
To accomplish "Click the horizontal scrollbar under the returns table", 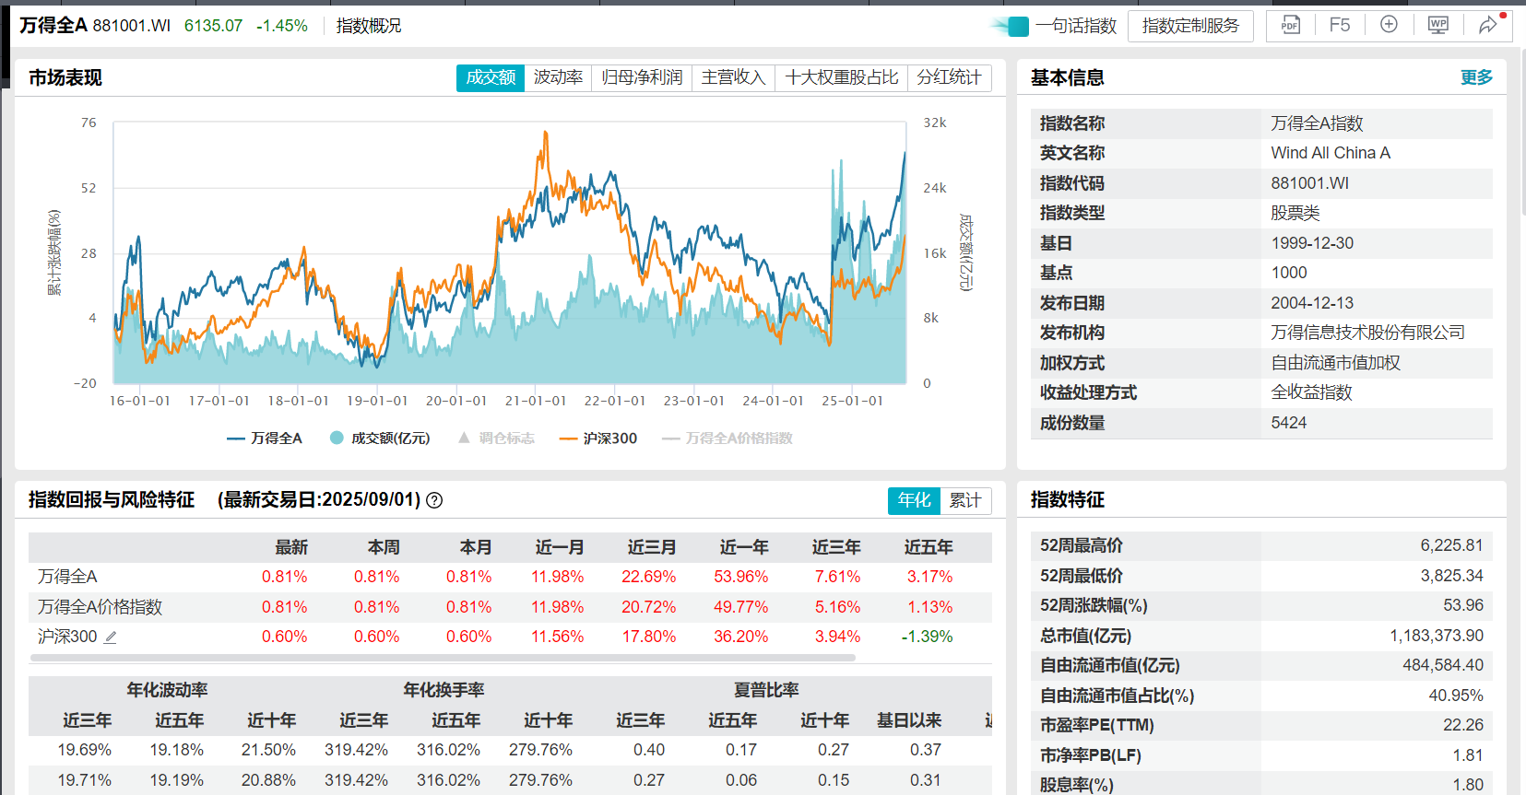I will pyautogui.click(x=443, y=658).
